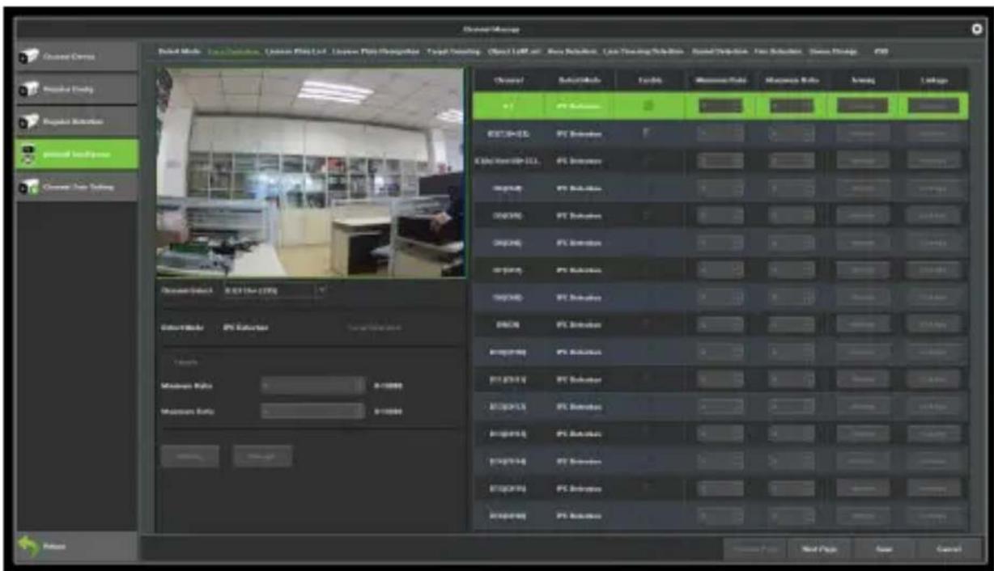
Task: Switch to the Target Counting tab
Action: [454, 52]
